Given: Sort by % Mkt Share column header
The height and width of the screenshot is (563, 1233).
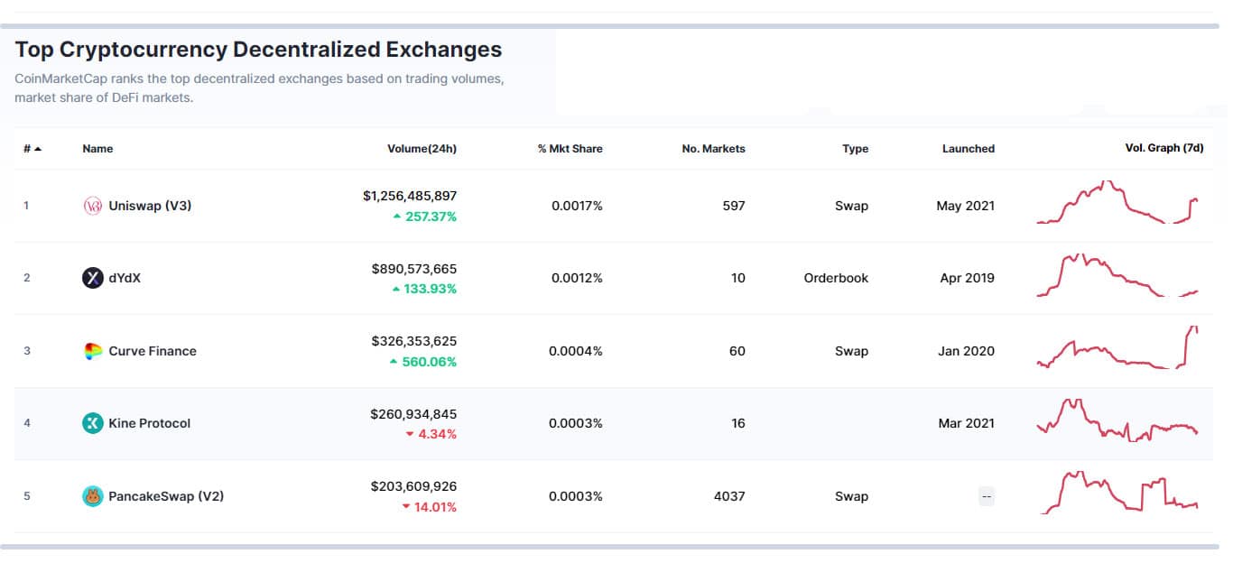Looking at the screenshot, I should coord(570,149).
